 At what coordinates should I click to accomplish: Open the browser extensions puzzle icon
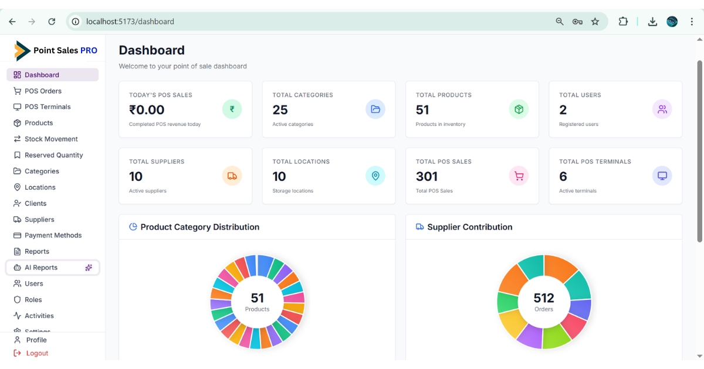[623, 21]
